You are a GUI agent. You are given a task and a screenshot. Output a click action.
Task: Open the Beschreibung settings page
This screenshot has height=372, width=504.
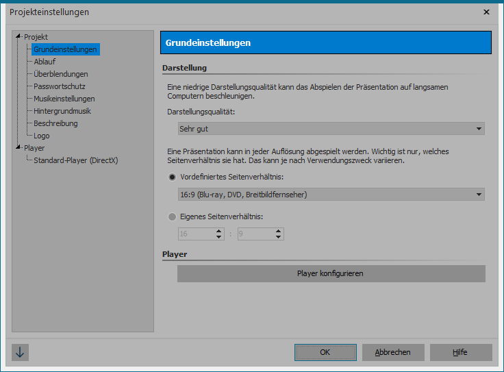55,123
